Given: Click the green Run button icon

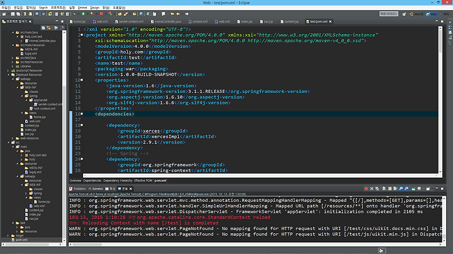Looking at the screenshot, I should (x=83, y=14).
